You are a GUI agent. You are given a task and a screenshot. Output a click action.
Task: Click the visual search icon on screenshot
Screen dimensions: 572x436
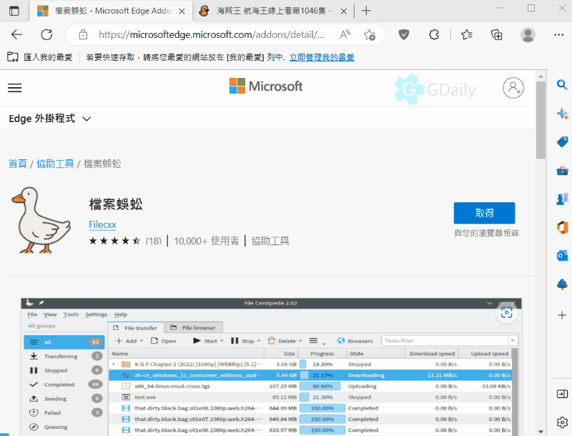(x=506, y=312)
